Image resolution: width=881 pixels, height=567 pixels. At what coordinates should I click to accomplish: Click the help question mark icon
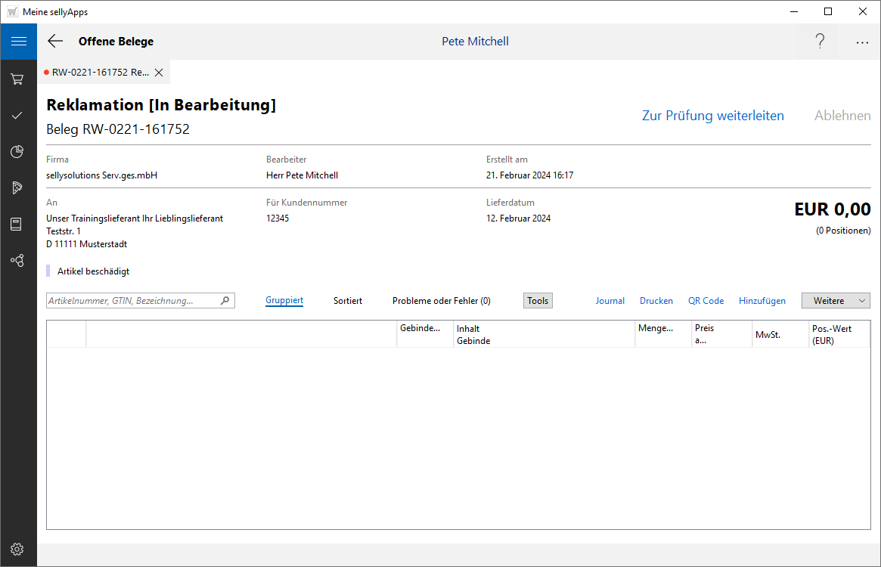point(820,42)
